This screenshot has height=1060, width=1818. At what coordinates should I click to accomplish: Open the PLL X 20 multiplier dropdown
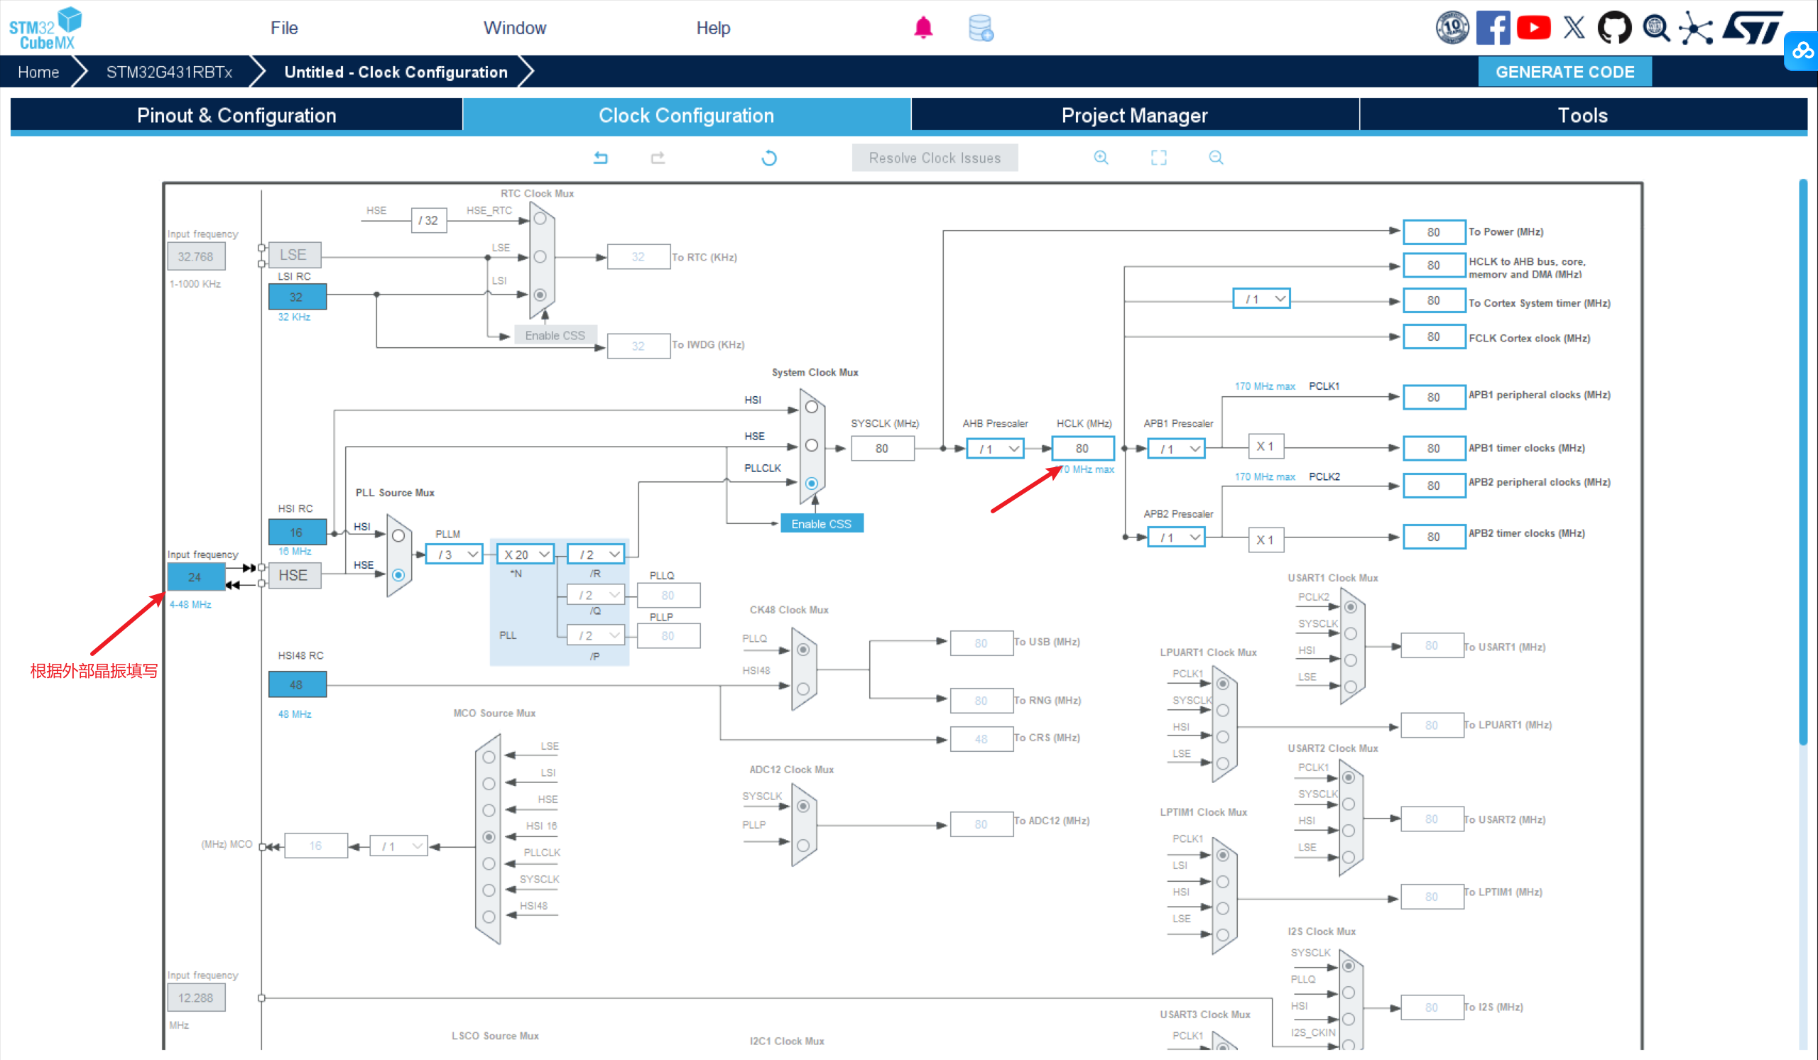pos(526,554)
